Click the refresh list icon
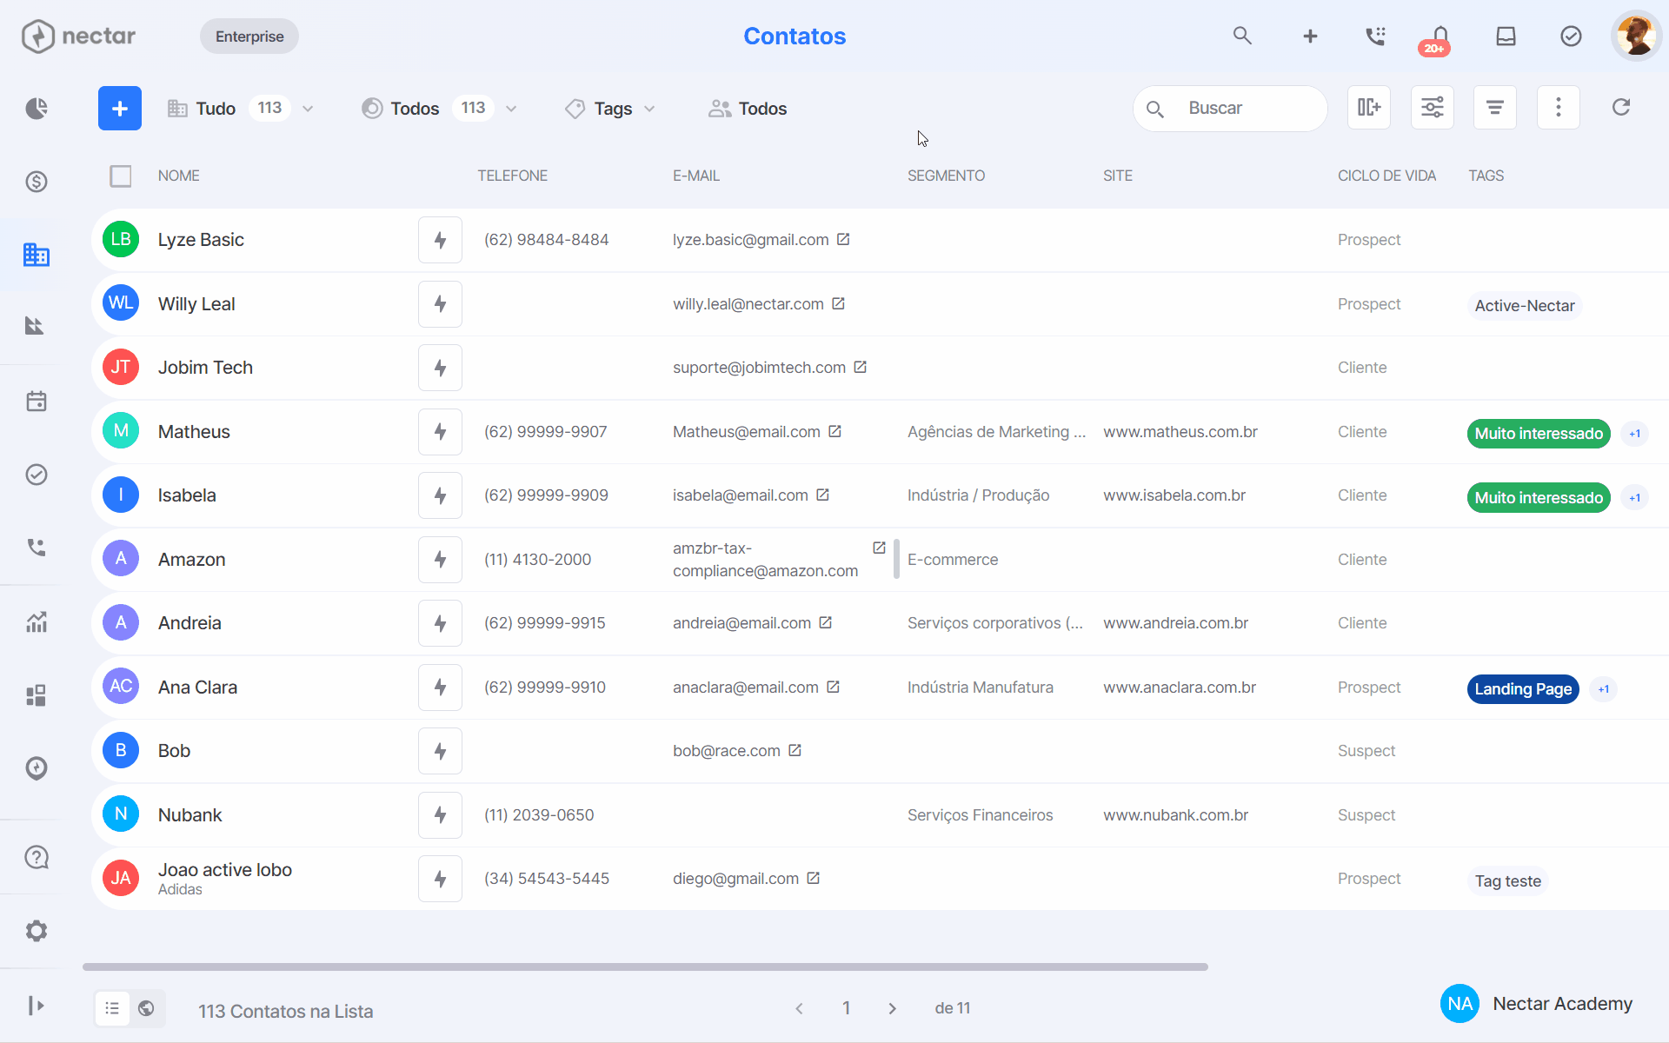The width and height of the screenshot is (1669, 1043). tap(1621, 108)
